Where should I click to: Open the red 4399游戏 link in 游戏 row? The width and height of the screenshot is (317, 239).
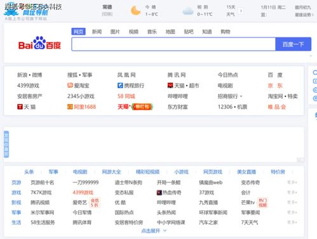click(x=83, y=193)
